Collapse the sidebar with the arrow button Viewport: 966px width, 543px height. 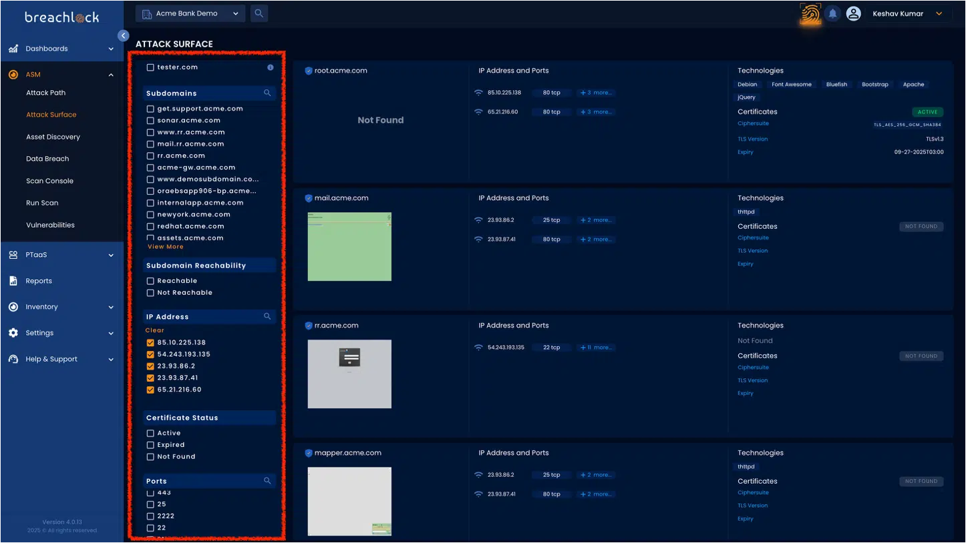pos(123,35)
